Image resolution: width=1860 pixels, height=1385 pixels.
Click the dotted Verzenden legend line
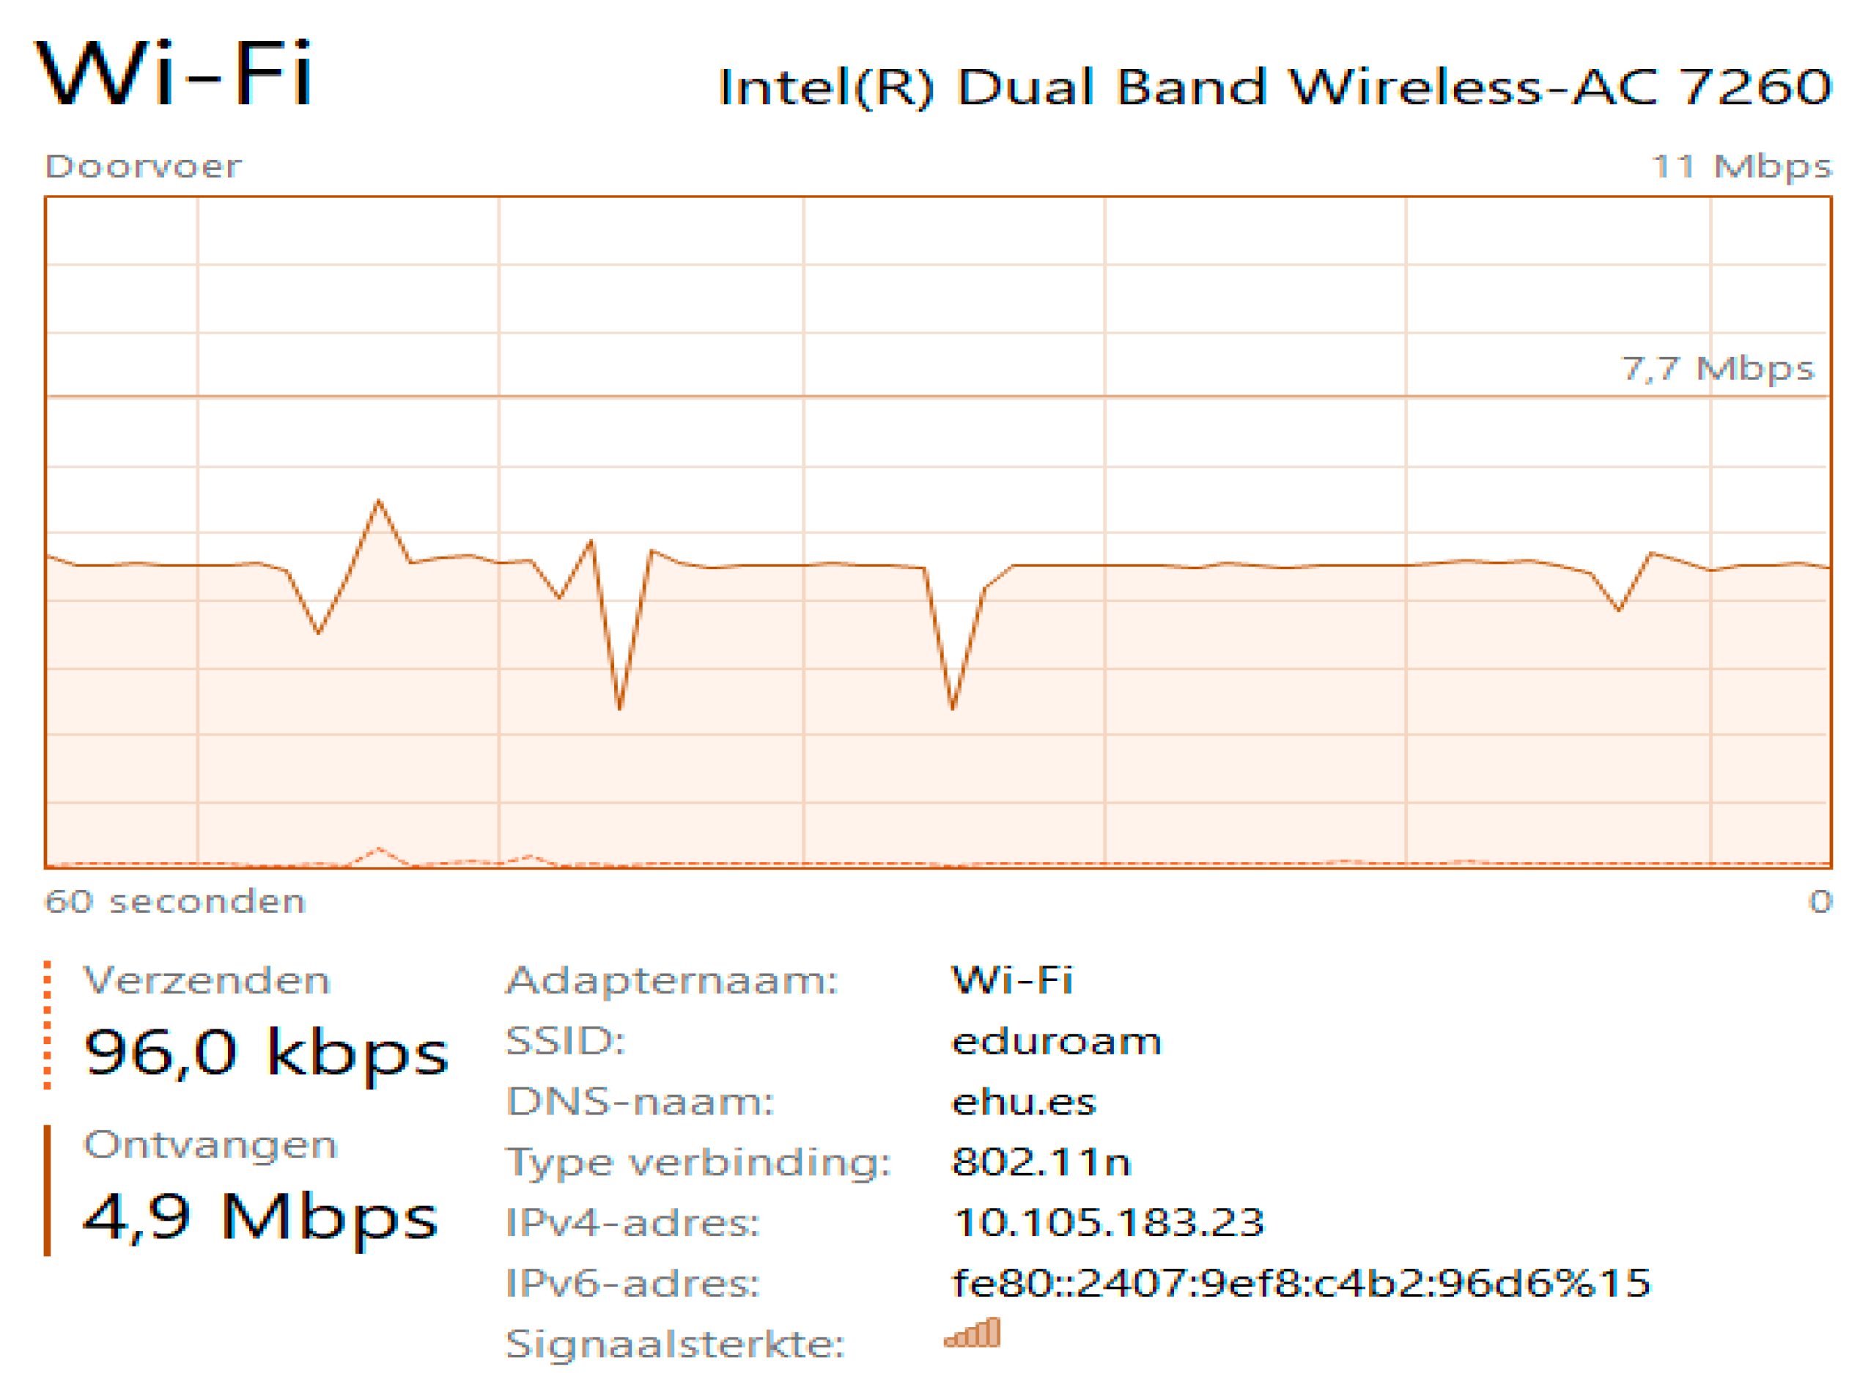(48, 1025)
